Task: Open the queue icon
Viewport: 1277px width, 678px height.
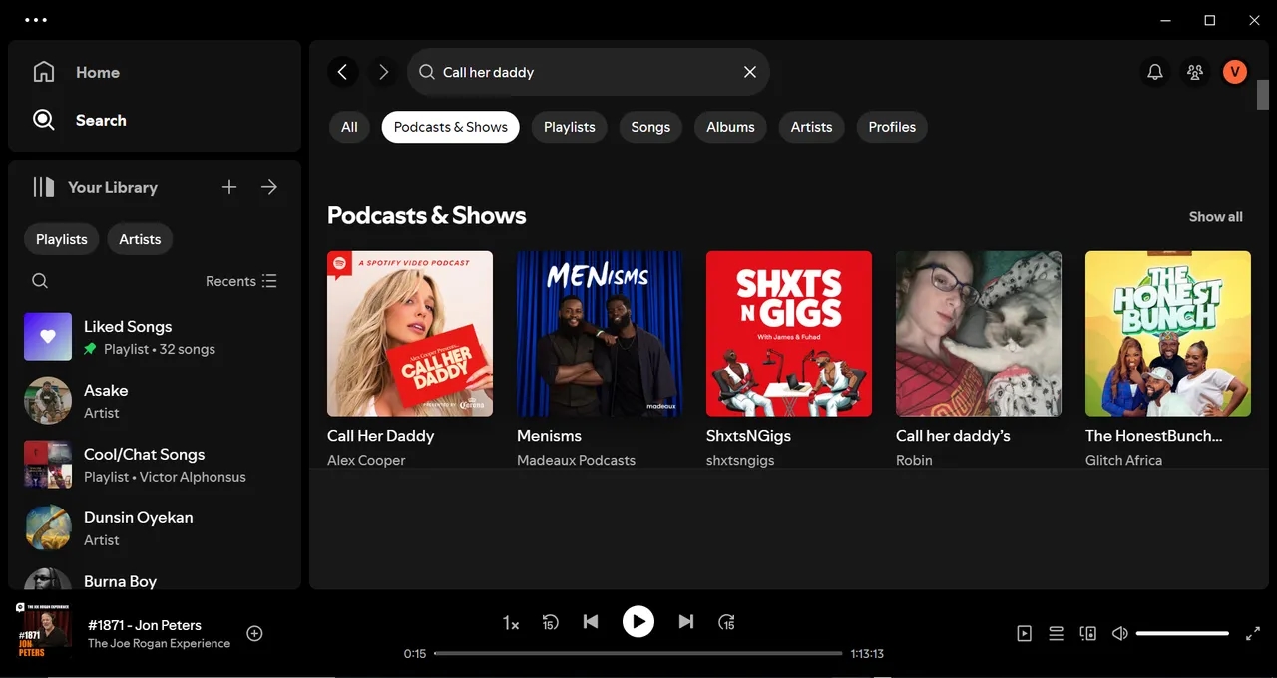Action: 1056,633
